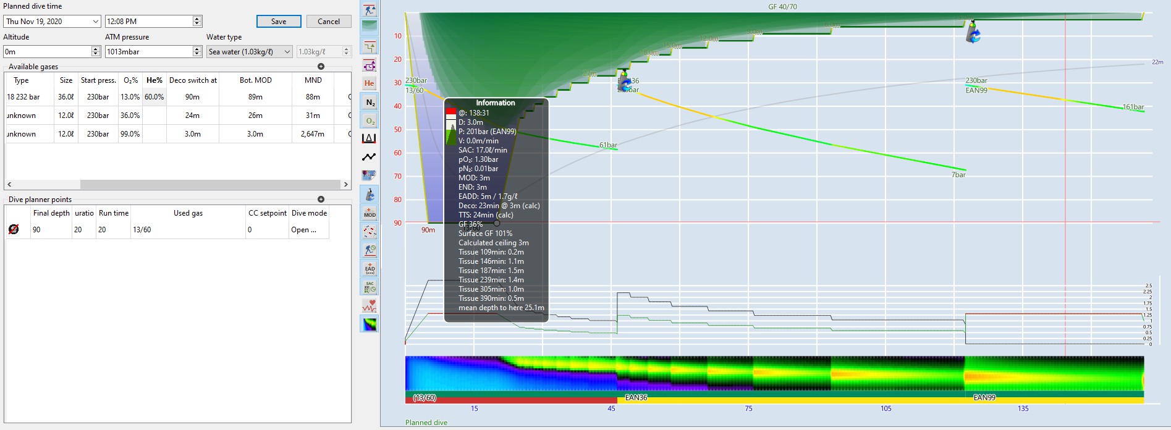Click the plus icon to add a gas
Screen dimensions: 1171x430
pyautogui.click(x=321, y=67)
